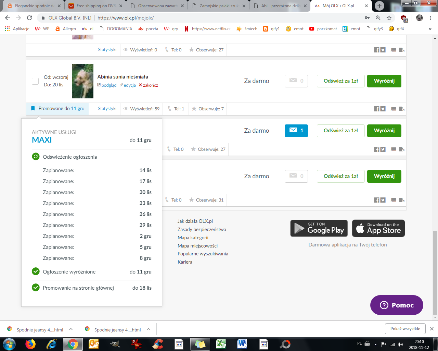
Task: Open the Abinia dog listing thumbnail
Action: pyautogui.click(x=83, y=81)
